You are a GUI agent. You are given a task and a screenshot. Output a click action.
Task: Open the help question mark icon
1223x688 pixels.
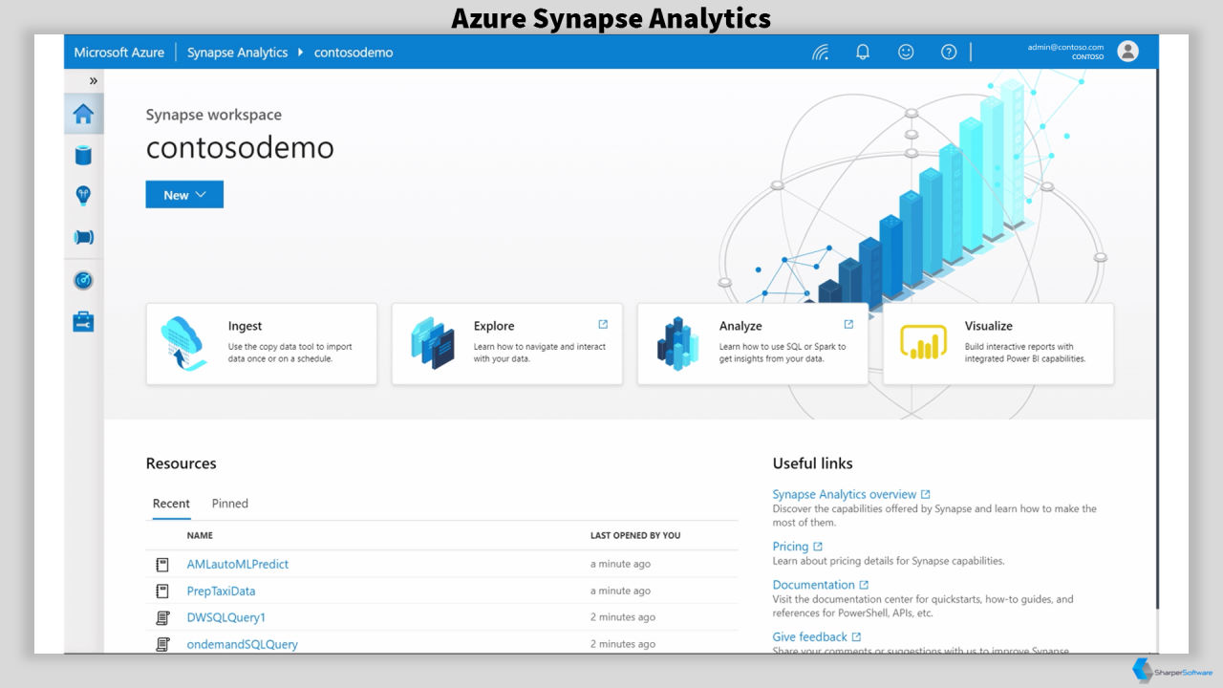(x=949, y=52)
